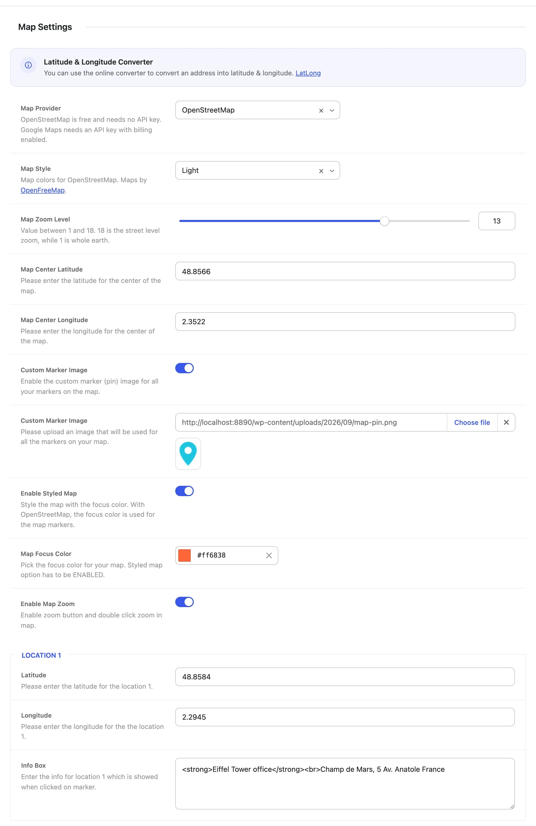This screenshot has height=826, width=536.
Task: Clear the Light map style selection
Action: pyautogui.click(x=321, y=171)
